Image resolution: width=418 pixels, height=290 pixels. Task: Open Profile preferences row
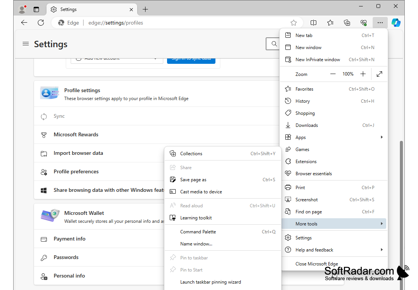coord(99,172)
